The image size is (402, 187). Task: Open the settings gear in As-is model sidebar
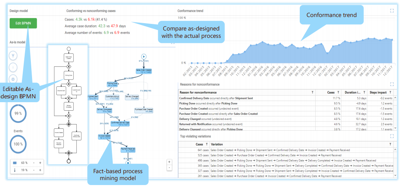[13, 79]
